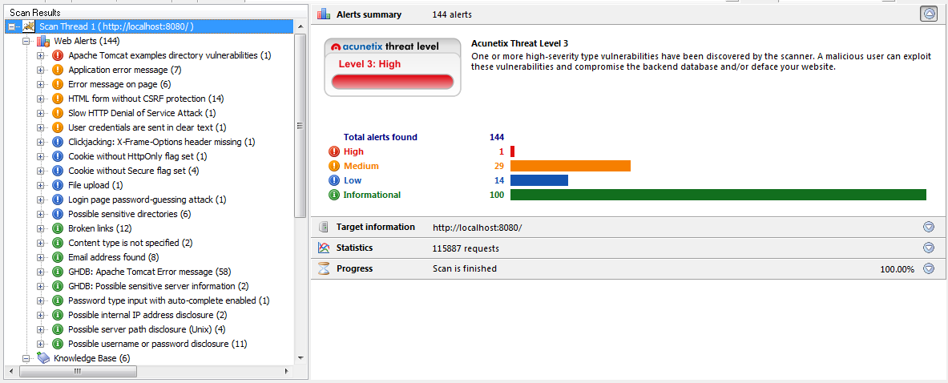Click blue icon beside Cookie without HttpOnly flag
This screenshot has width=948, height=383.
pos(58,156)
